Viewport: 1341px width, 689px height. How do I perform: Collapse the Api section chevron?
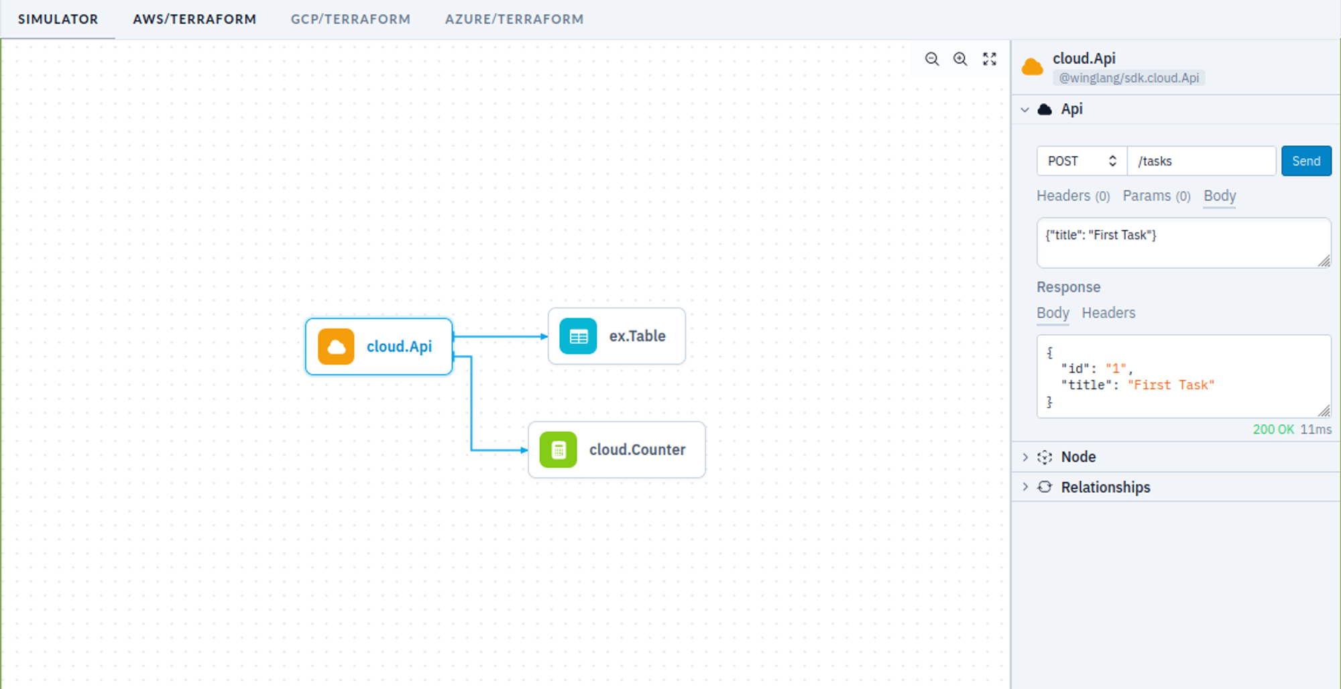click(1025, 109)
